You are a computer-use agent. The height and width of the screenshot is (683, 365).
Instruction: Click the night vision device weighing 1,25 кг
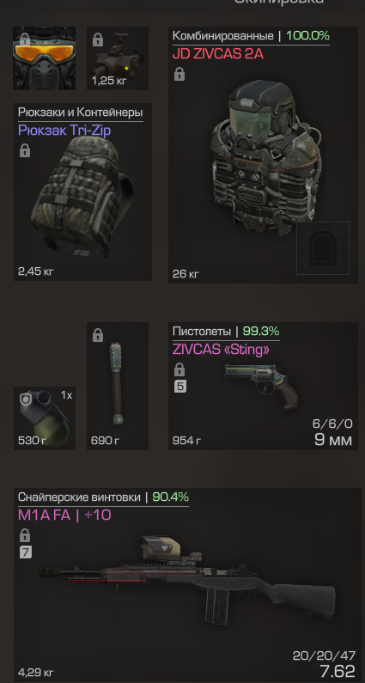coord(118,58)
